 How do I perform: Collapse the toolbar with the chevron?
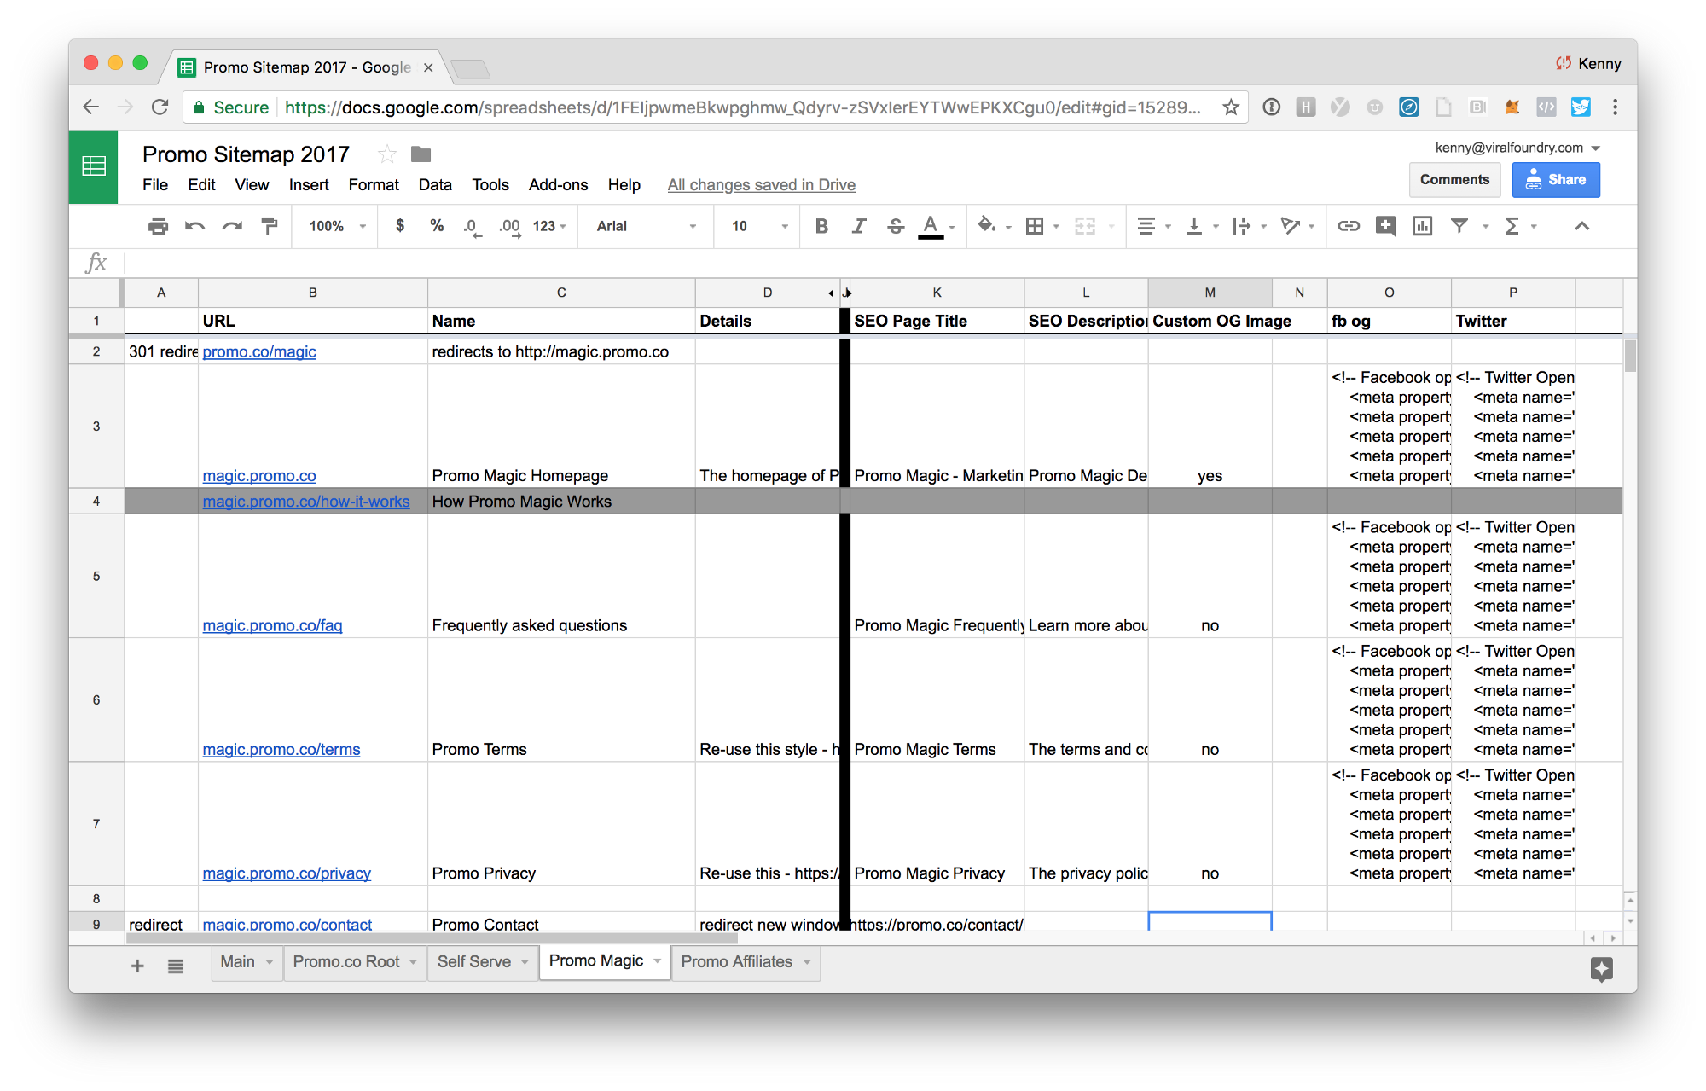click(1583, 226)
